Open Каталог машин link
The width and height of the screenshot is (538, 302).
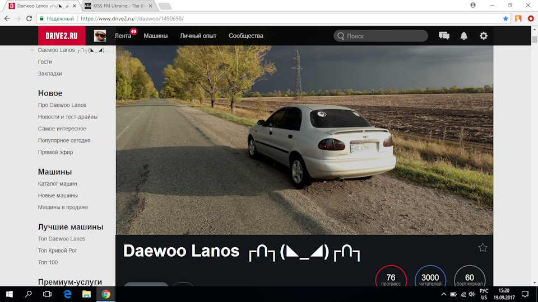click(x=57, y=183)
